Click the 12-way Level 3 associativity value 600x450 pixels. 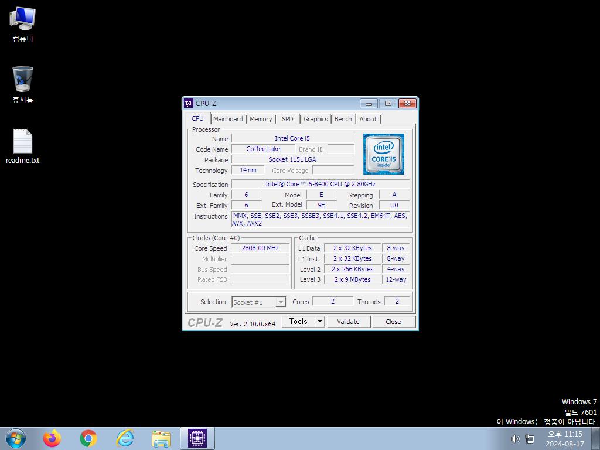396,279
